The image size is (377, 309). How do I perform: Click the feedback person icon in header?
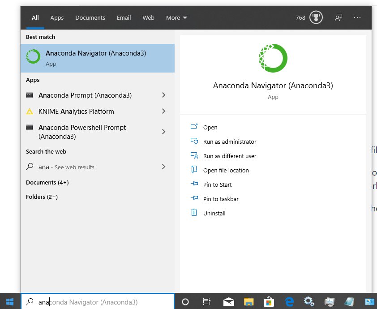(x=338, y=17)
